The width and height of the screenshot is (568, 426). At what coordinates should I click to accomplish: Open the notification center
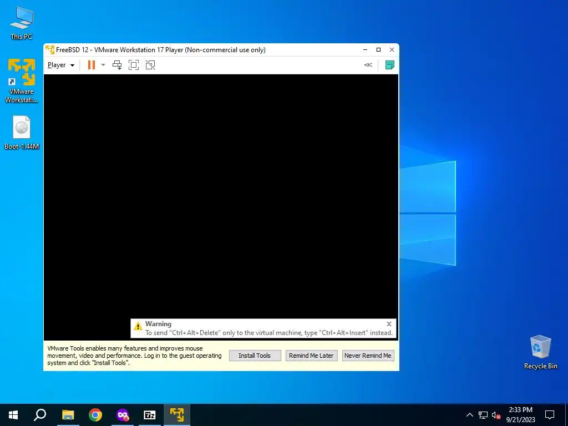[x=550, y=415]
